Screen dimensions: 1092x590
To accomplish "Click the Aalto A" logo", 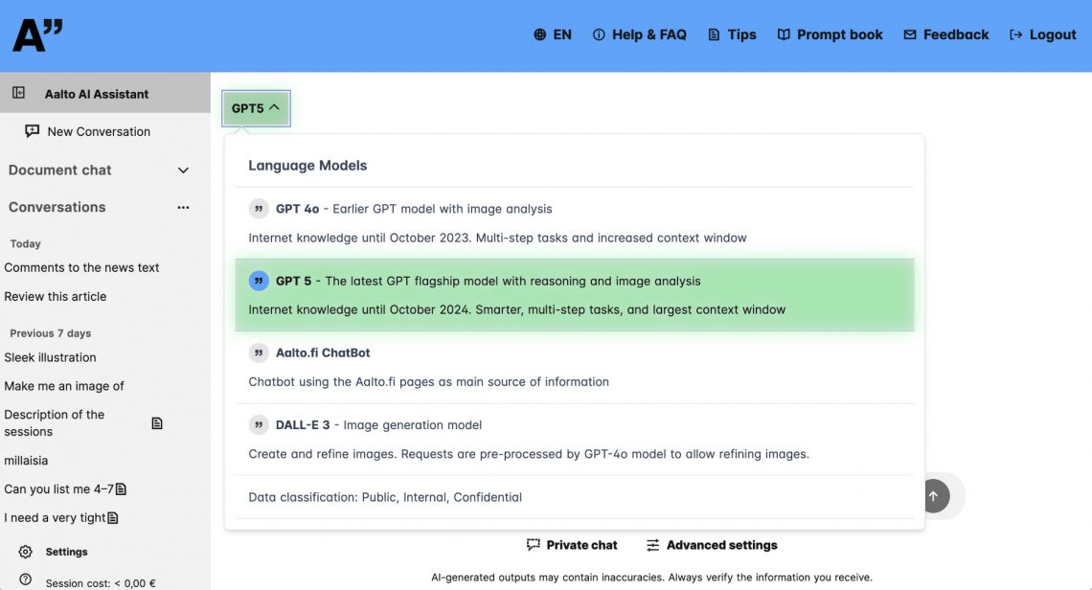I will [x=37, y=34].
